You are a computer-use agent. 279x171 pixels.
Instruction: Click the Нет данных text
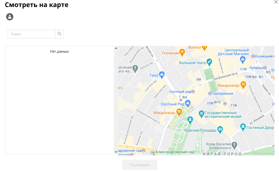(59, 52)
